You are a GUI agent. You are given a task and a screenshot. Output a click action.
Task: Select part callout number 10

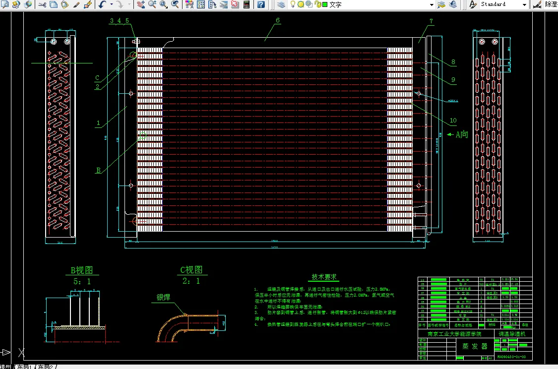[453, 120]
